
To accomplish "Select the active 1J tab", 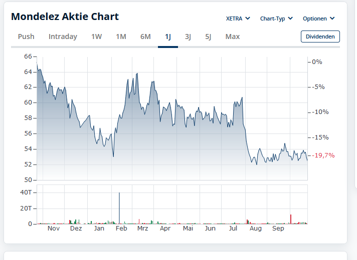I will point(168,36).
